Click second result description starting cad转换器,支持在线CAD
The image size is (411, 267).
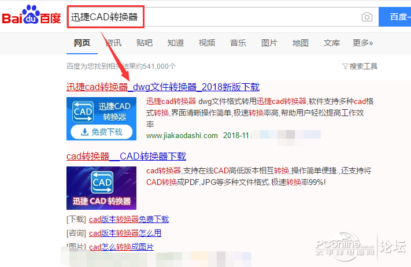(x=259, y=176)
